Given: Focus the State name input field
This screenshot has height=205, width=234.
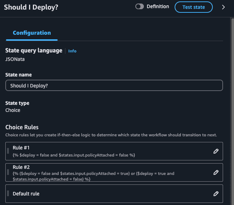Looking at the screenshot, I should click(x=114, y=85).
